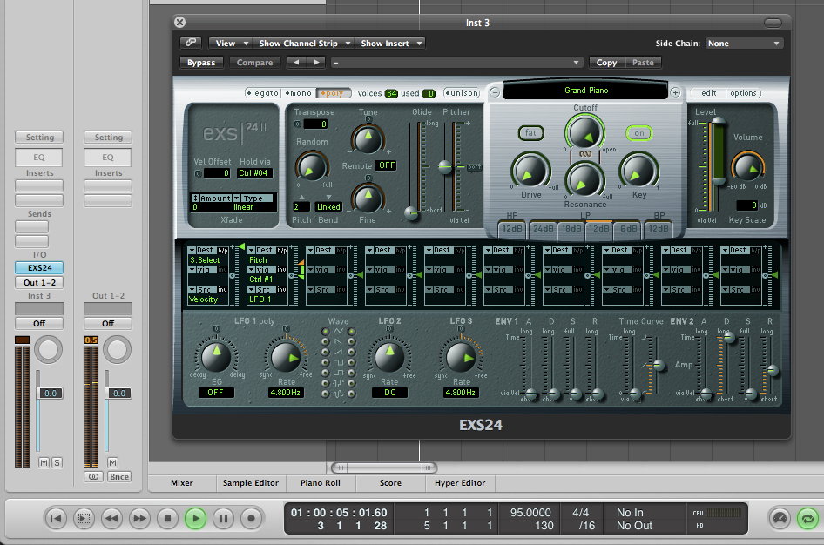Open the Side Chain None dropdown
The image size is (824, 545).
[744, 43]
